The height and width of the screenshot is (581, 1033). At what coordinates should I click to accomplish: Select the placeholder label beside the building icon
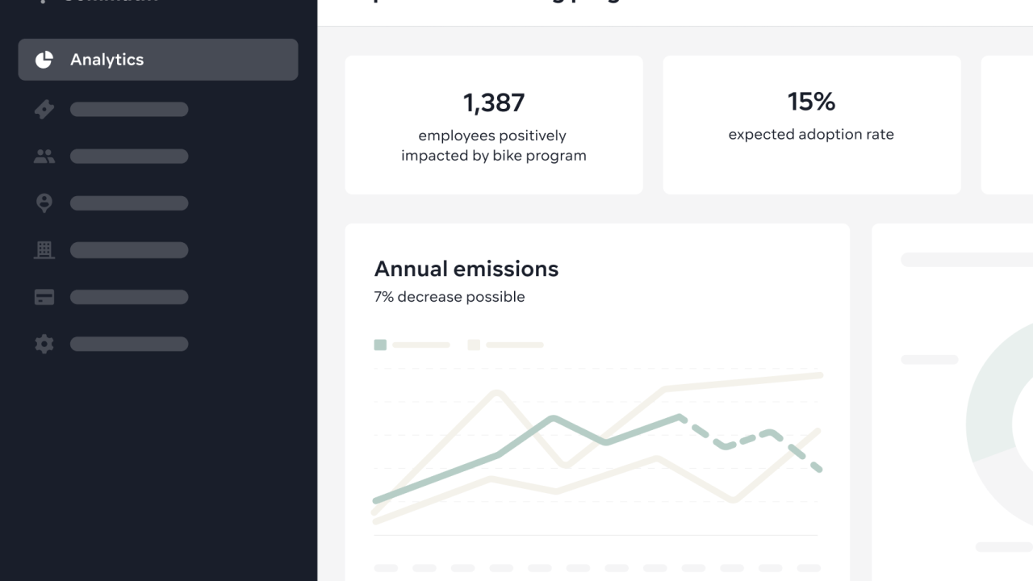pyautogui.click(x=129, y=250)
